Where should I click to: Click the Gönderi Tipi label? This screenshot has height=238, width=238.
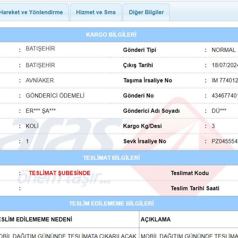pyautogui.click(x=139, y=50)
